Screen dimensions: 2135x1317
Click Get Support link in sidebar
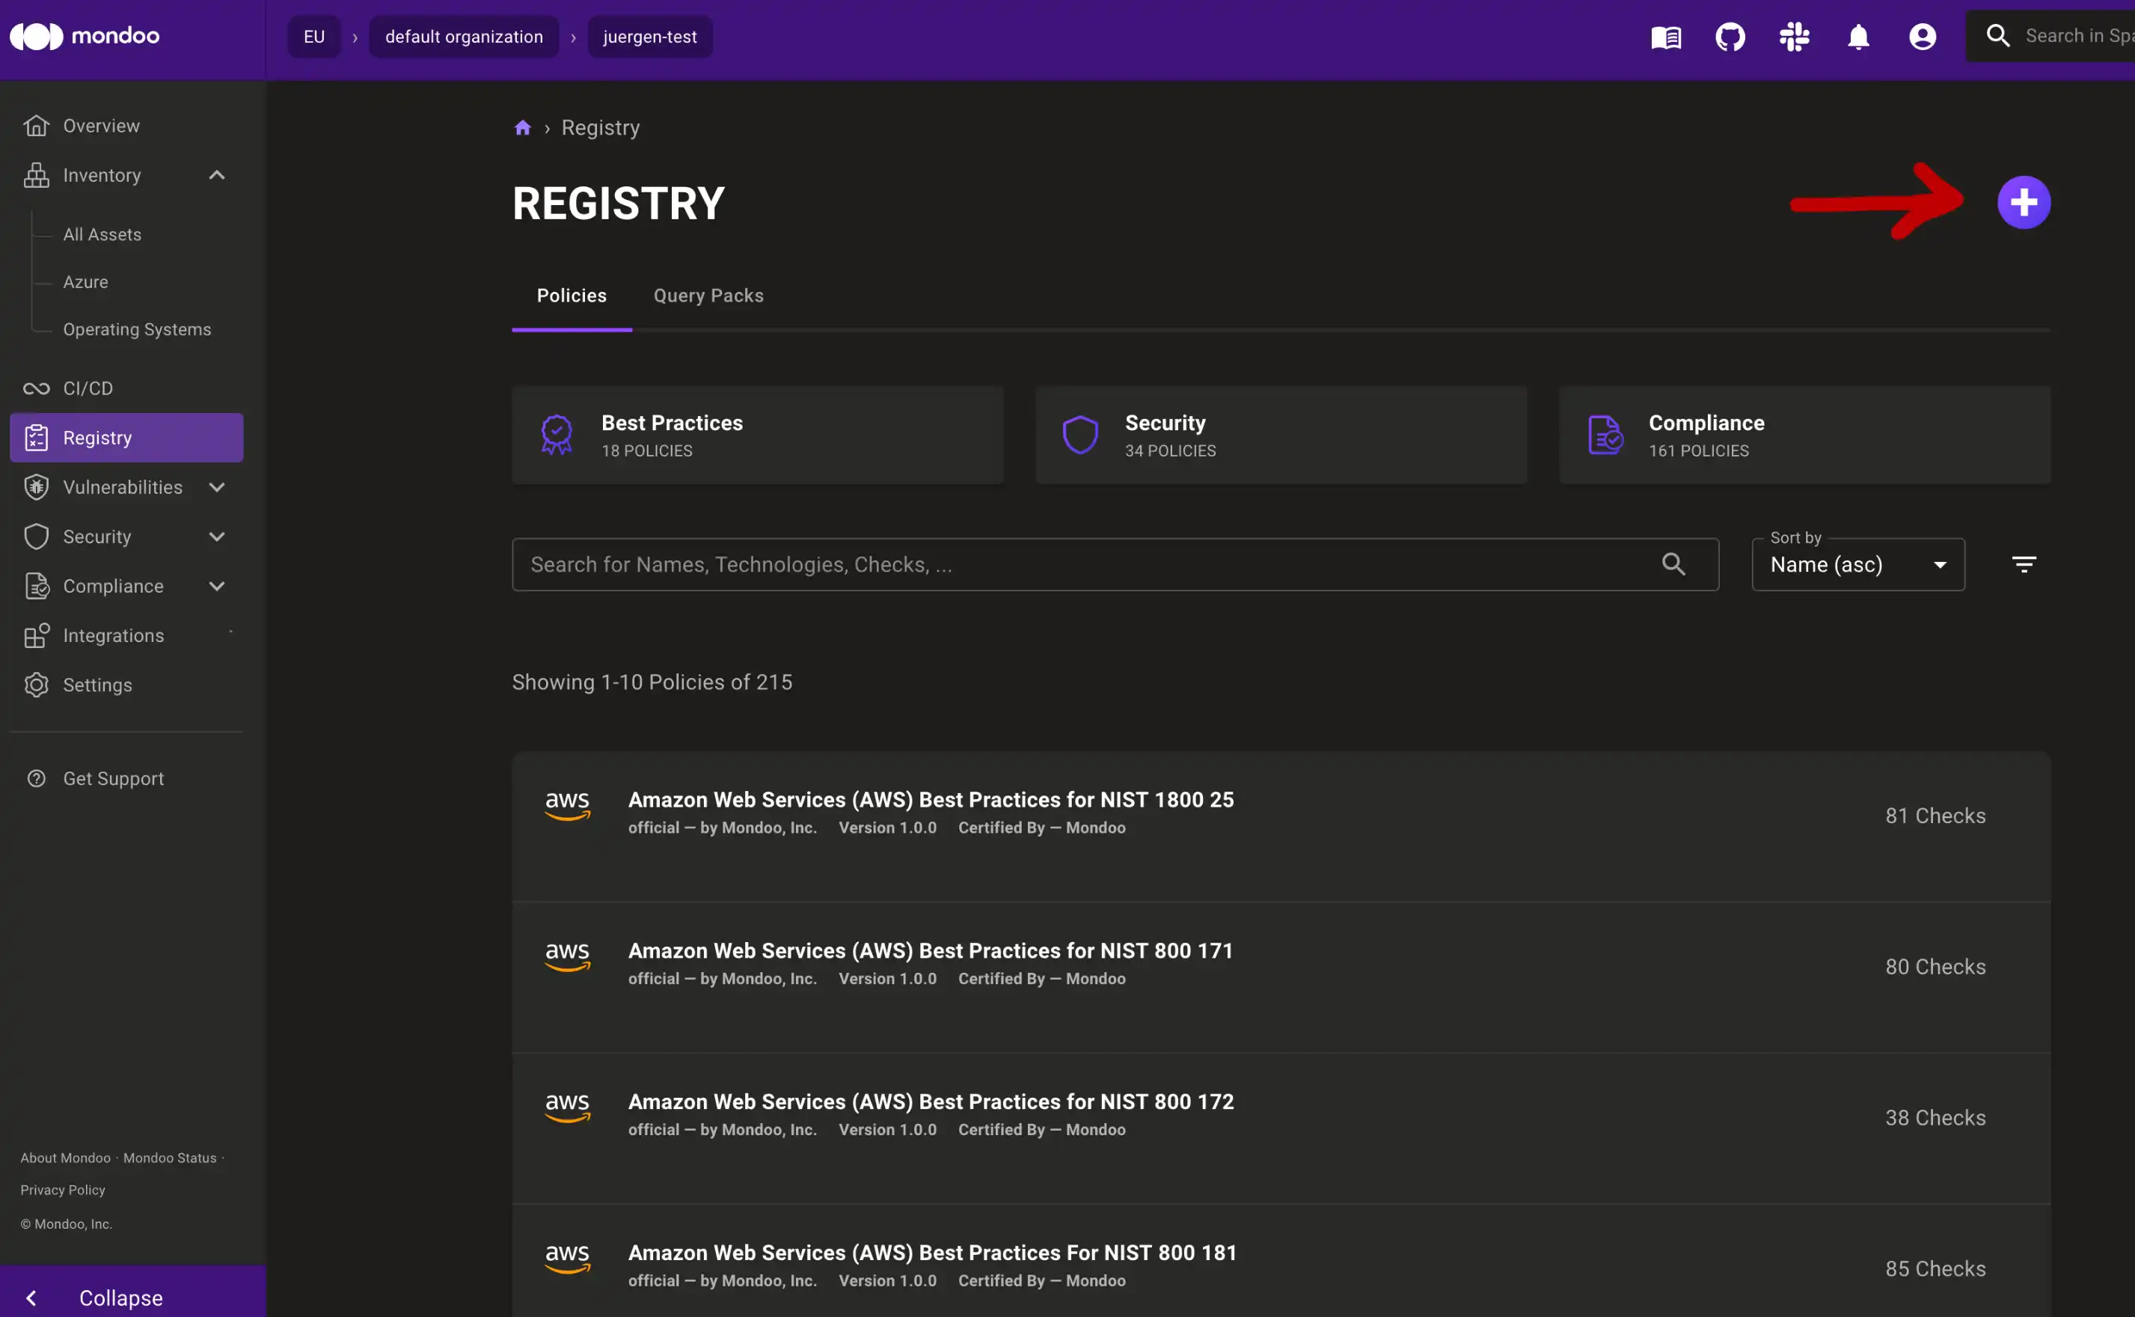click(x=113, y=778)
